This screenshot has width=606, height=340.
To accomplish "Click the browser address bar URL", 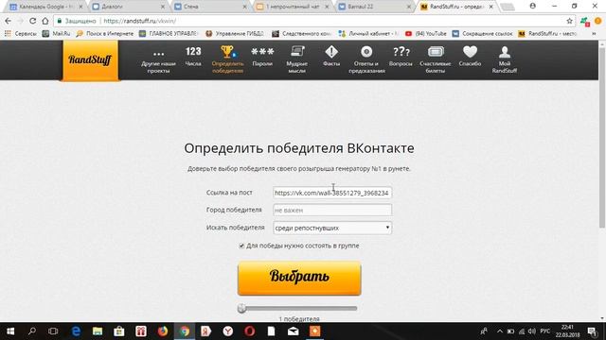I will tap(140, 21).
